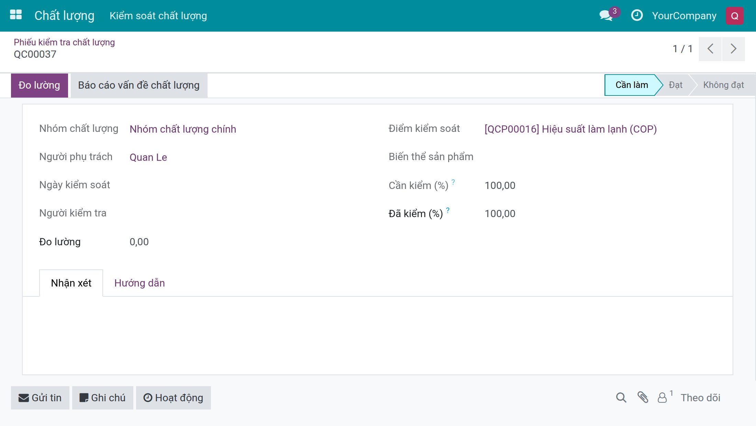Screen dimensions: 756x426
Task: Click the record number QC00037
Action: point(35,54)
